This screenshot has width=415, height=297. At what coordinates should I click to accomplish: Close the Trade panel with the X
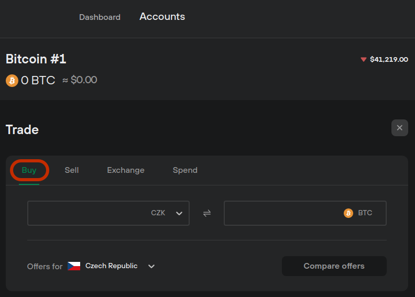pyautogui.click(x=400, y=128)
